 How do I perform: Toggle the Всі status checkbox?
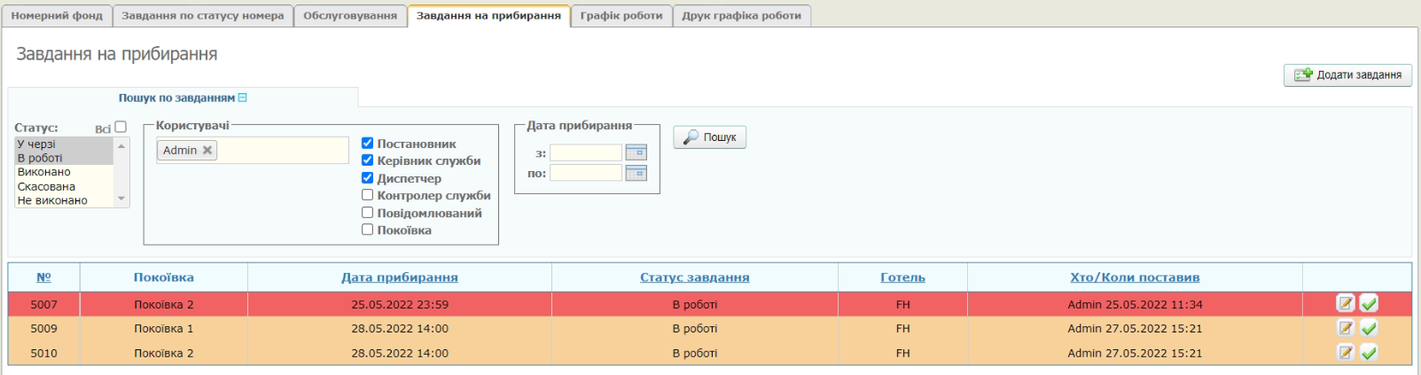121,128
